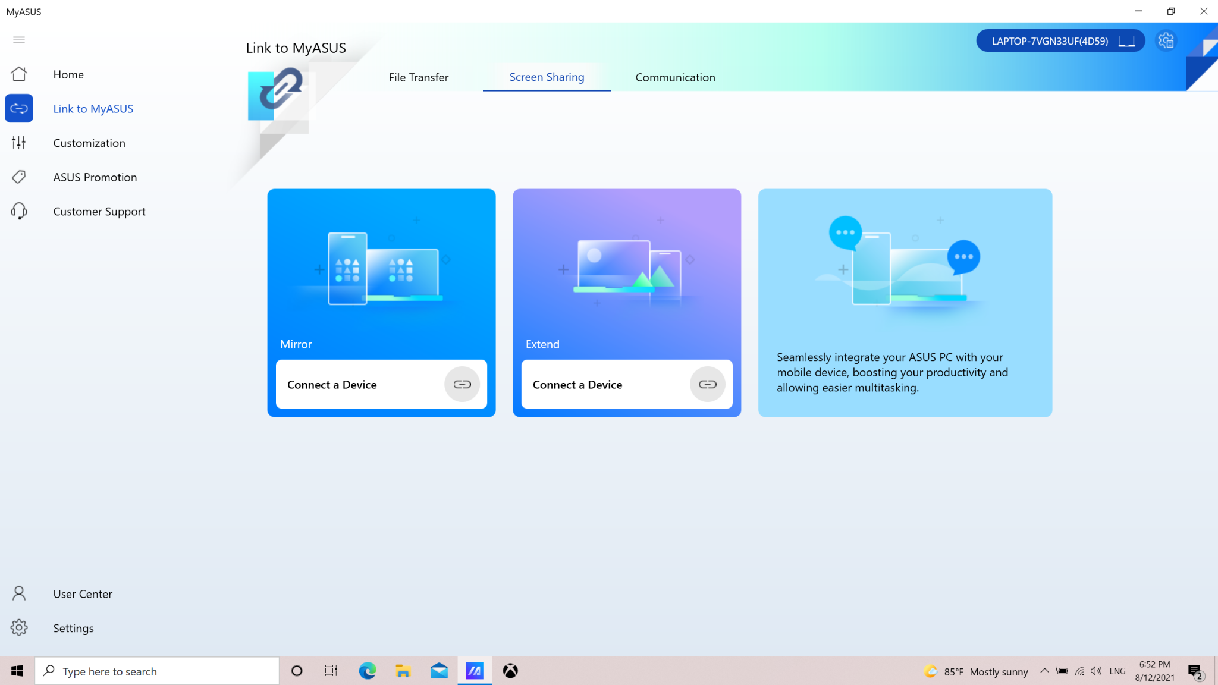Open the Windows Start menu
The width and height of the screenshot is (1218, 685).
tap(17, 671)
